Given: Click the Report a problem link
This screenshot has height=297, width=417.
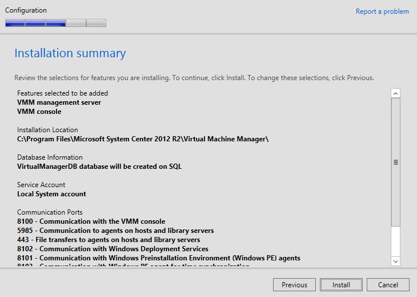Looking at the screenshot, I should coord(382,11).
